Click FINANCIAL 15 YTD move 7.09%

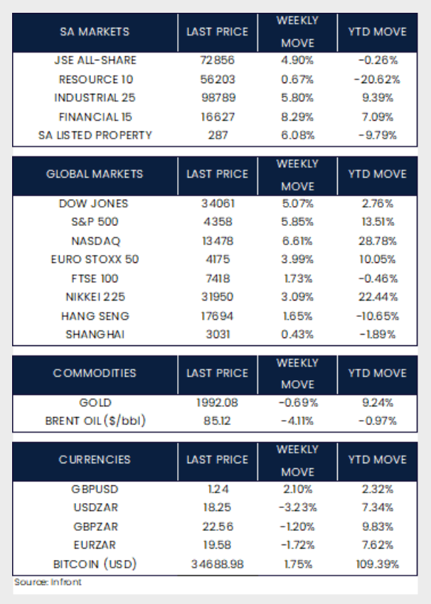(377, 117)
